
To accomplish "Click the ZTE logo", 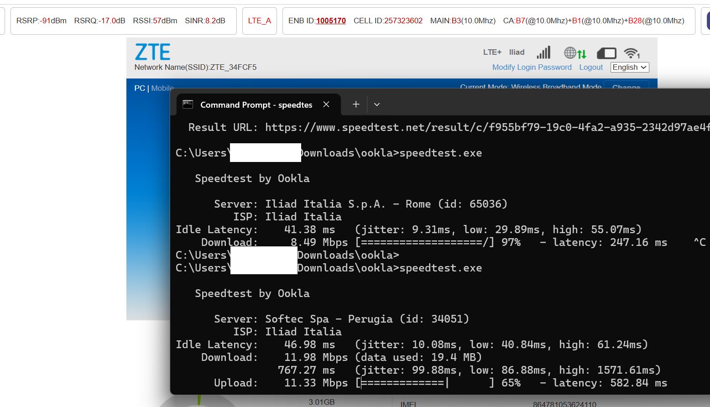I will click(152, 52).
